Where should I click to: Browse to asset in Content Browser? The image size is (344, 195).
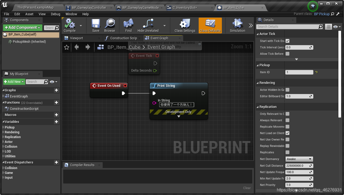click(x=110, y=26)
